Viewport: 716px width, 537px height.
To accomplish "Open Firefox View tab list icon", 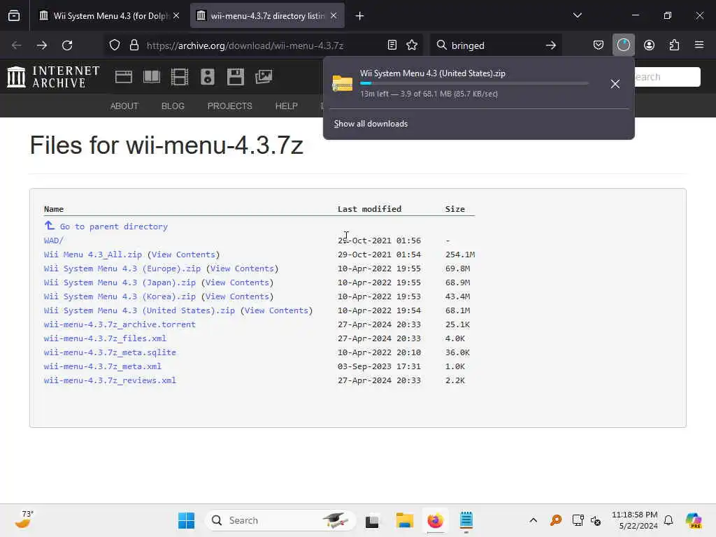I will pyautogui.click(x=14, y=15).
